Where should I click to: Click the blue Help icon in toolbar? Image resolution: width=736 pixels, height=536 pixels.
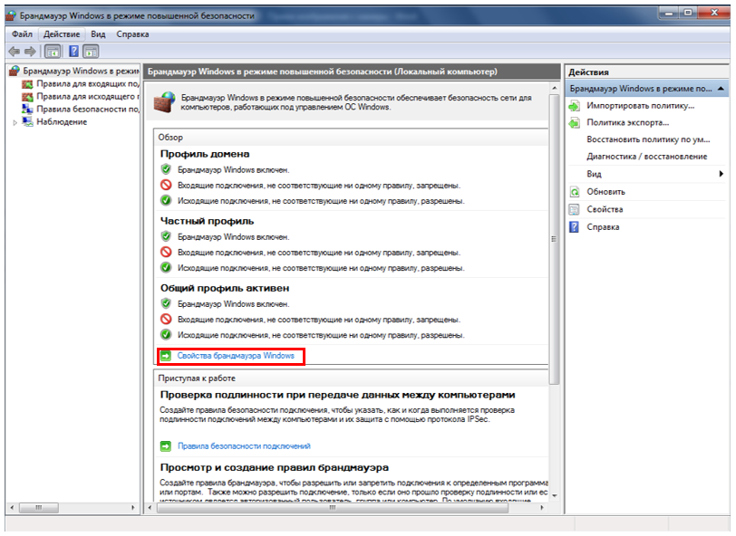coord(73,52)
